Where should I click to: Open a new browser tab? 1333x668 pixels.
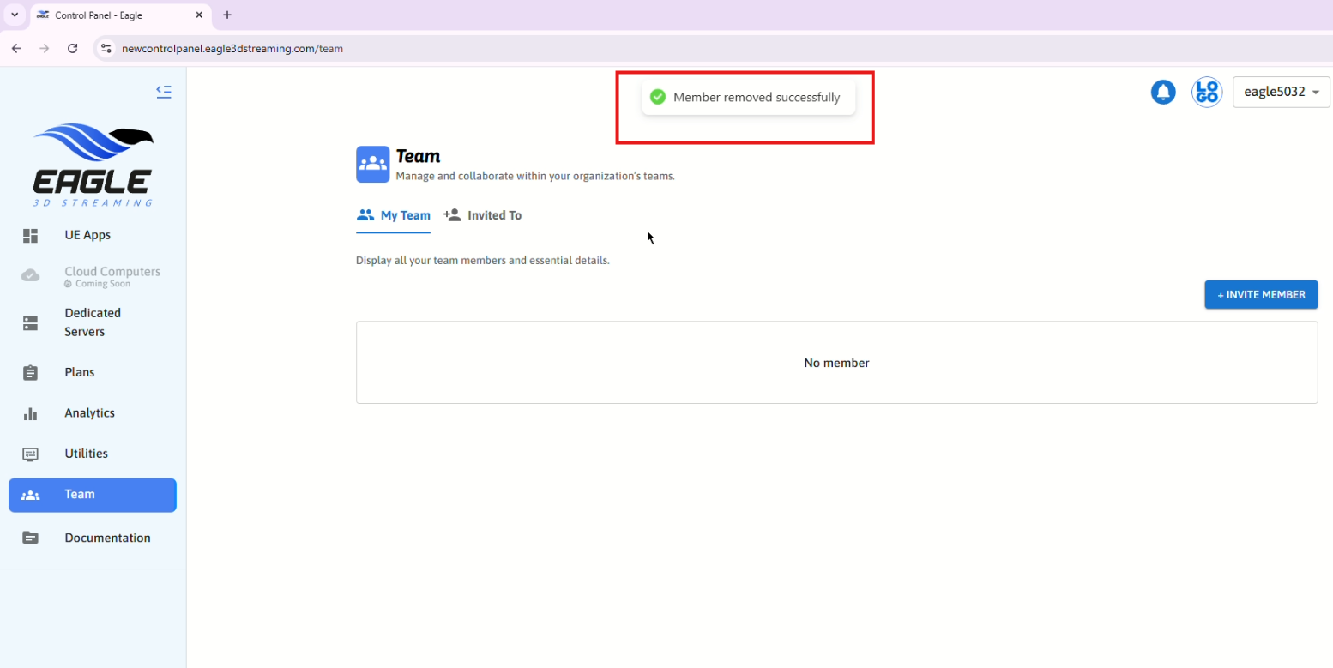(226, 15)
